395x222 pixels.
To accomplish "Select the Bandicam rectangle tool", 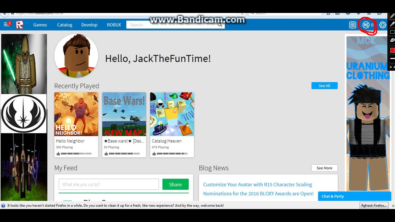I will coord(392,32).
